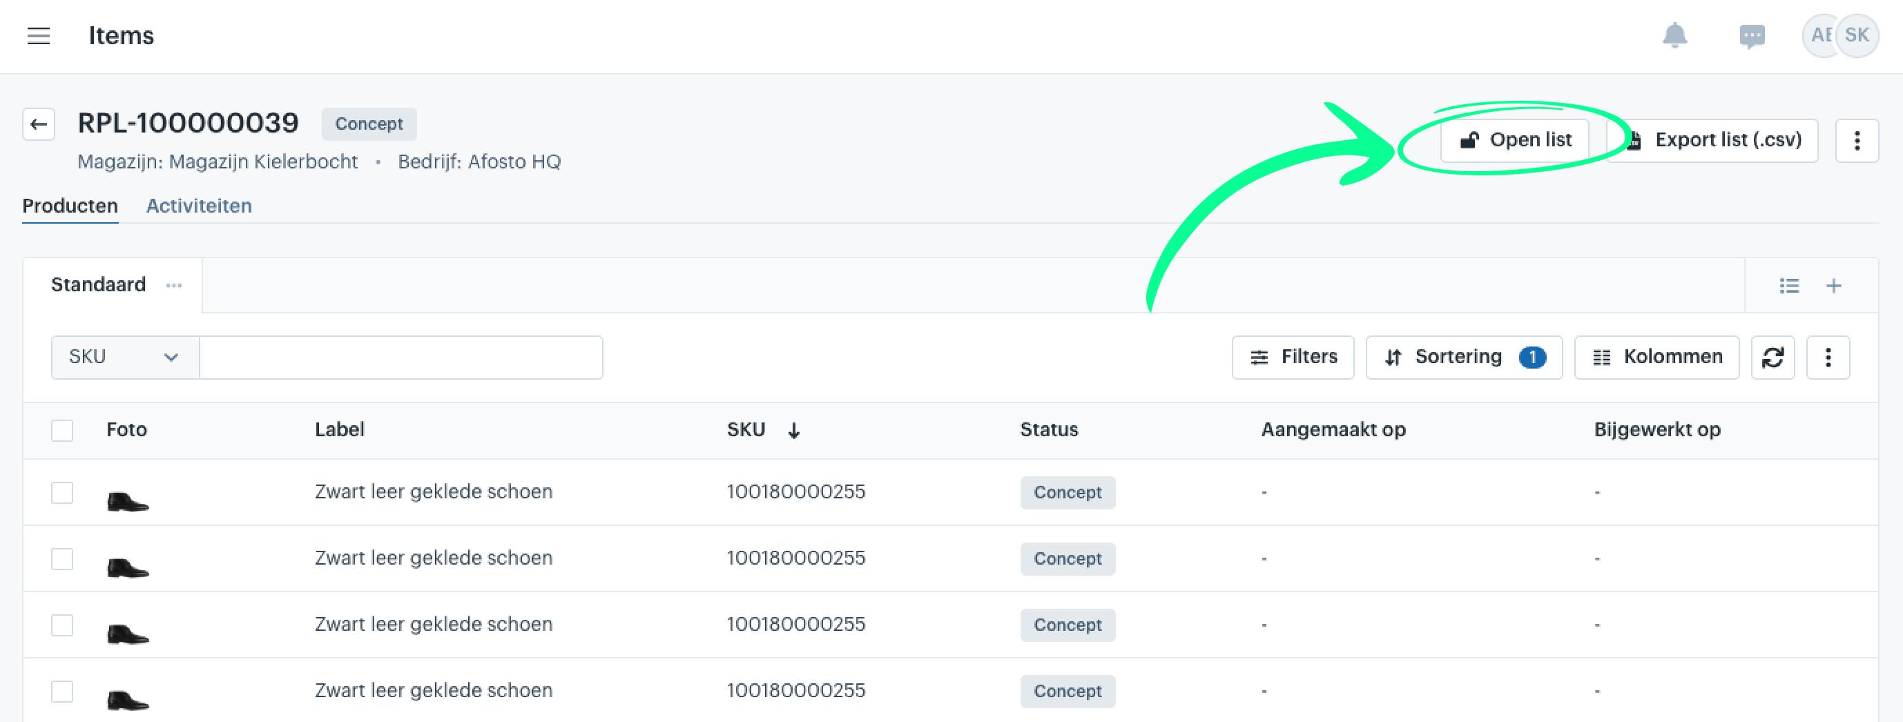Select the Producten tab
The image size is (1903, 722).
click(70, 206)
